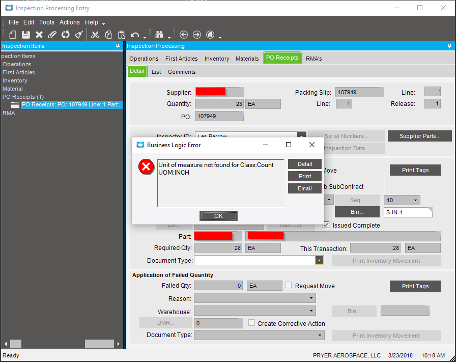
Task: Click the folder icon beside PO Receipts entry
Action: point(15,105)
